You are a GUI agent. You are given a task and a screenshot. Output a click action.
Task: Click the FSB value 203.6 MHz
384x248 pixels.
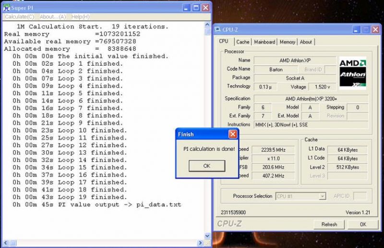point(273,167)
